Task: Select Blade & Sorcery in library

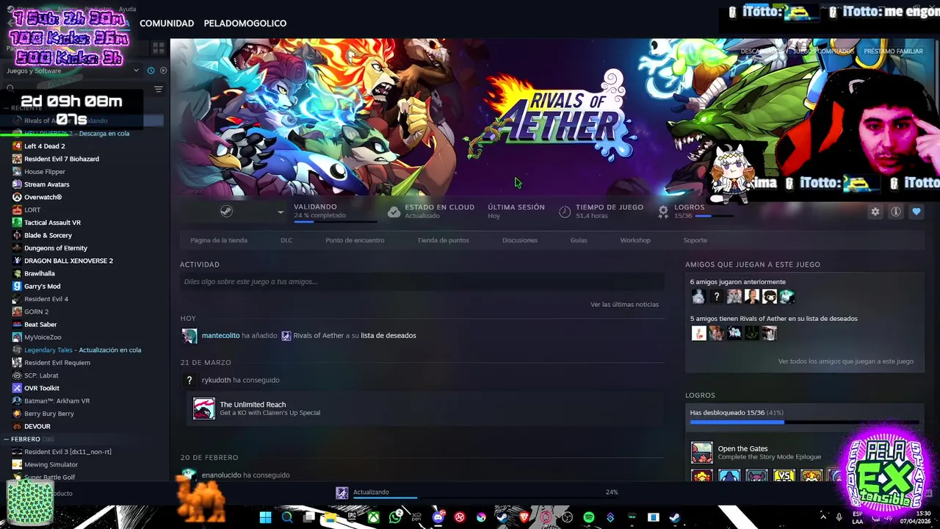Action: [48, 235]
